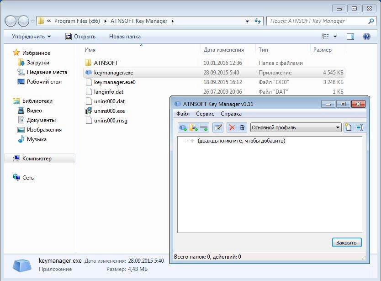381x281 pixels.
Task: Click the large keymanager.exe icon in details pane
Action: click(x=22, y=265)
